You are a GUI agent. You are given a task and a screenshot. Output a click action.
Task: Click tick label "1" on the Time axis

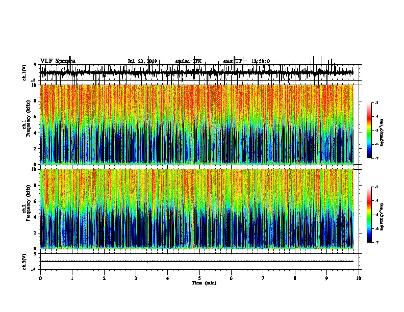pyautogui.click(x=72, y=278)
